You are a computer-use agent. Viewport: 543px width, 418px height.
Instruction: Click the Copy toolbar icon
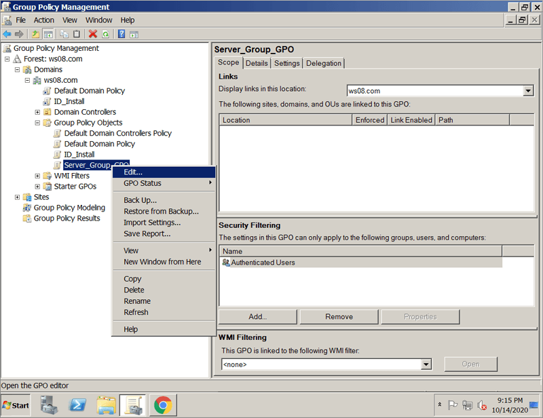coord(64,34)
